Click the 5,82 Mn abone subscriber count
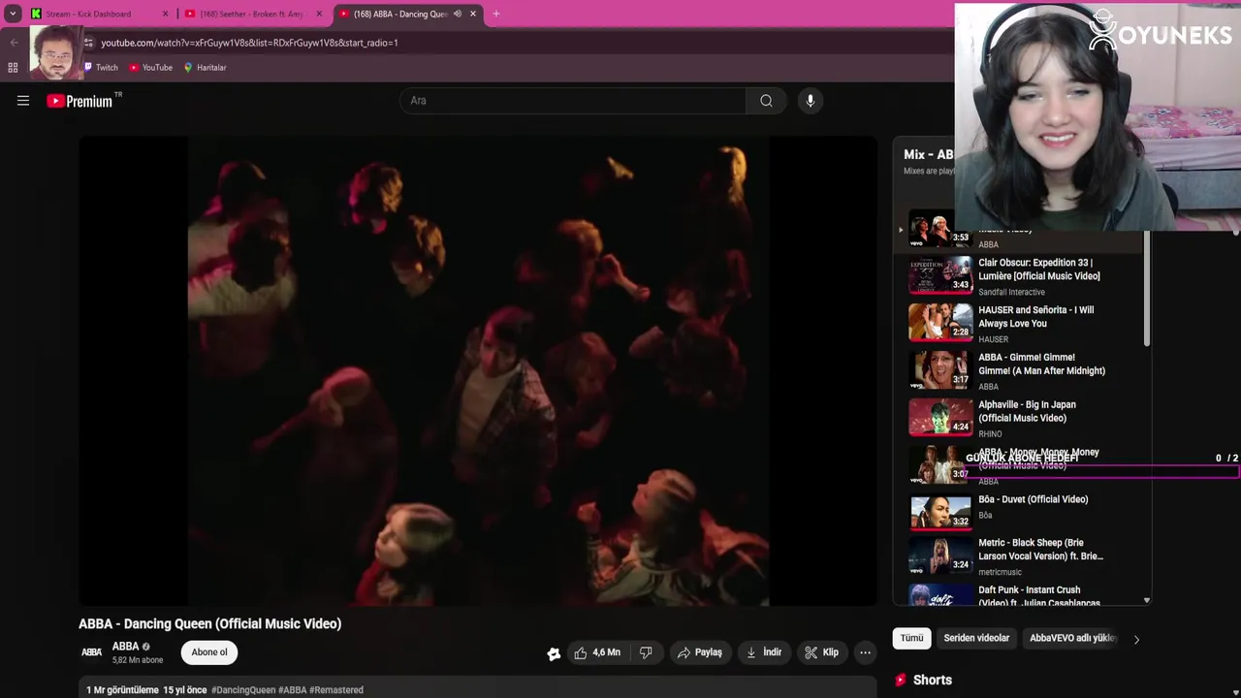Viewport: 1241px width, 698px height. pos(138,660)
